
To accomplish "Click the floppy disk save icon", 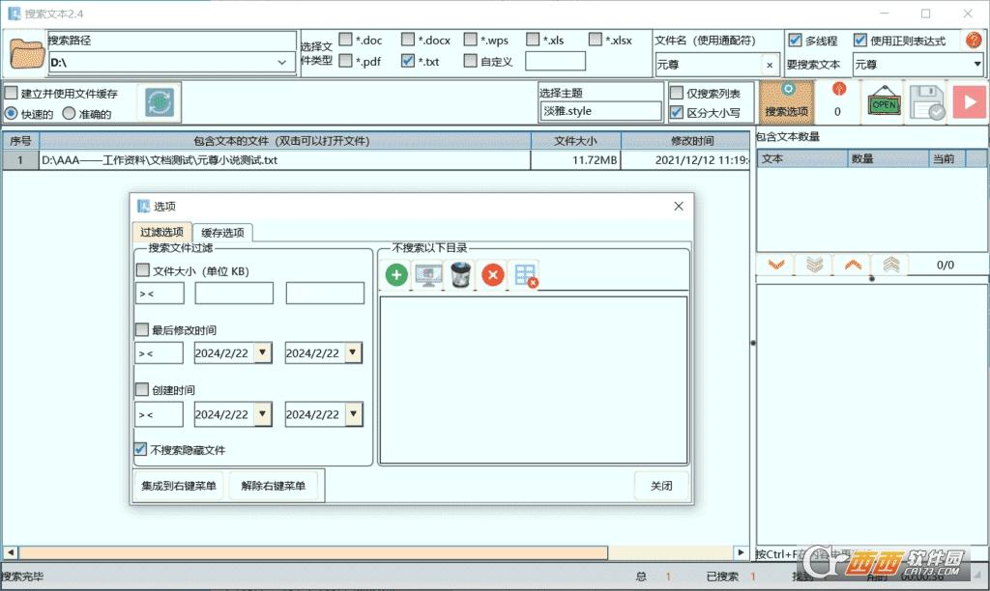I will click(x=926, y=102).
